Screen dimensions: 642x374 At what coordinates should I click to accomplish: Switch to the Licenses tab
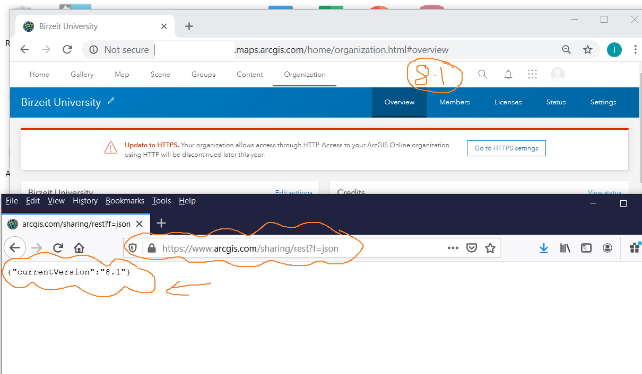[x=508, y=102]
